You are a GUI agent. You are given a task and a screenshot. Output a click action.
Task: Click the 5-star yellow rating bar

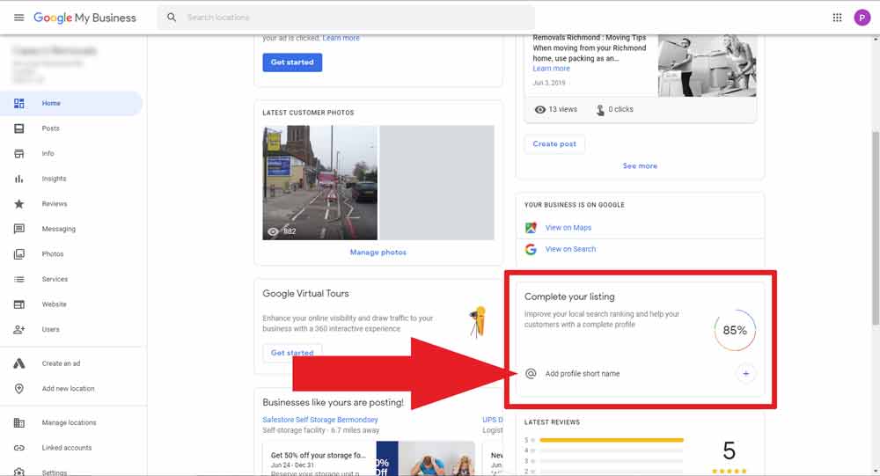click(x=612, y=440)
